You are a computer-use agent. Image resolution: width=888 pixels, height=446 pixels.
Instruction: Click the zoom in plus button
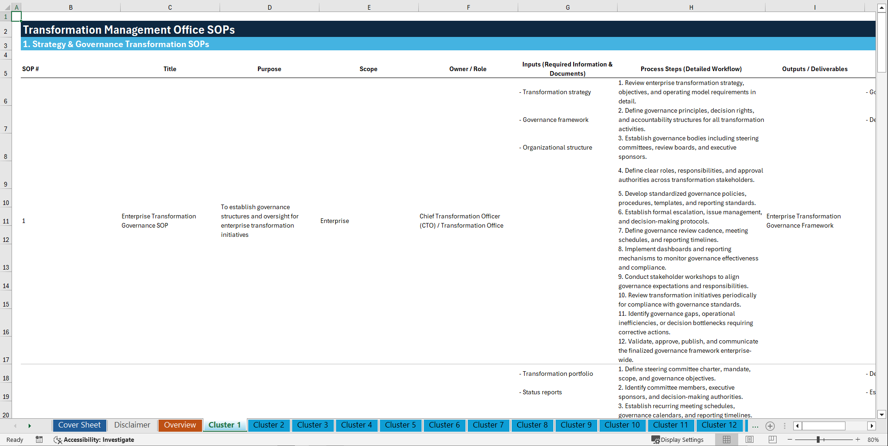(858, 440)
